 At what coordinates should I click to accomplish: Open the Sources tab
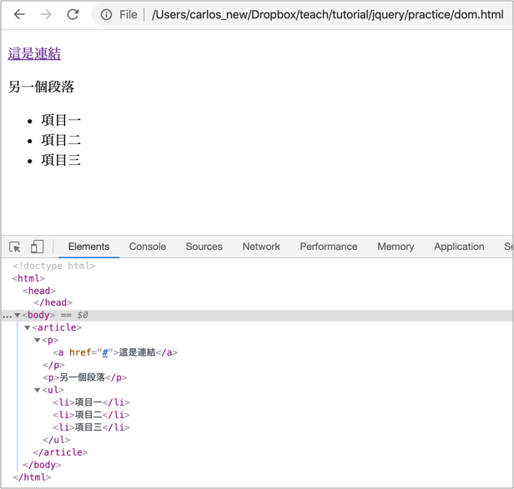point(204,247)
